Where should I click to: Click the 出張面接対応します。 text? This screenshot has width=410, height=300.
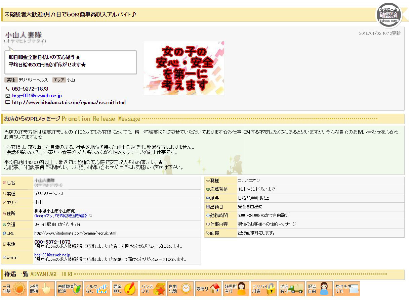tap(256, 233)
